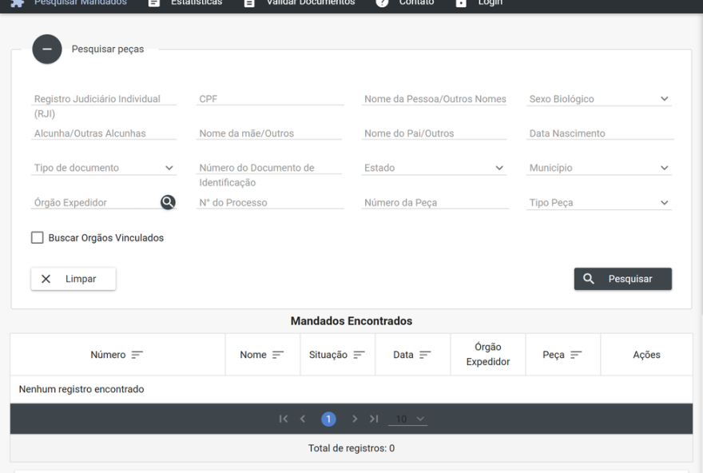This screenshot has height=473, width=703.
Task: Go to the last page of results
Action: [373, 419]
